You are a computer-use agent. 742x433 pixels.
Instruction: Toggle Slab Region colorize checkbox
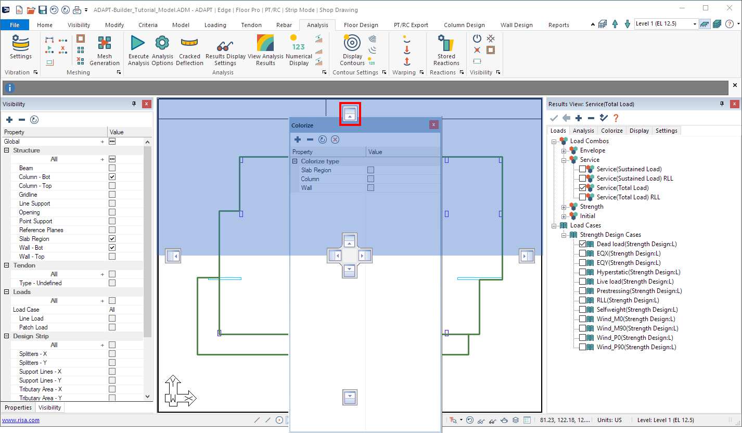pos(370,170)
